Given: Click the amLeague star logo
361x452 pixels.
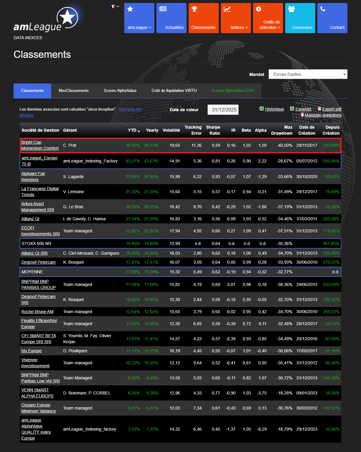Looking at the screenshot, I should click(46, 20).
